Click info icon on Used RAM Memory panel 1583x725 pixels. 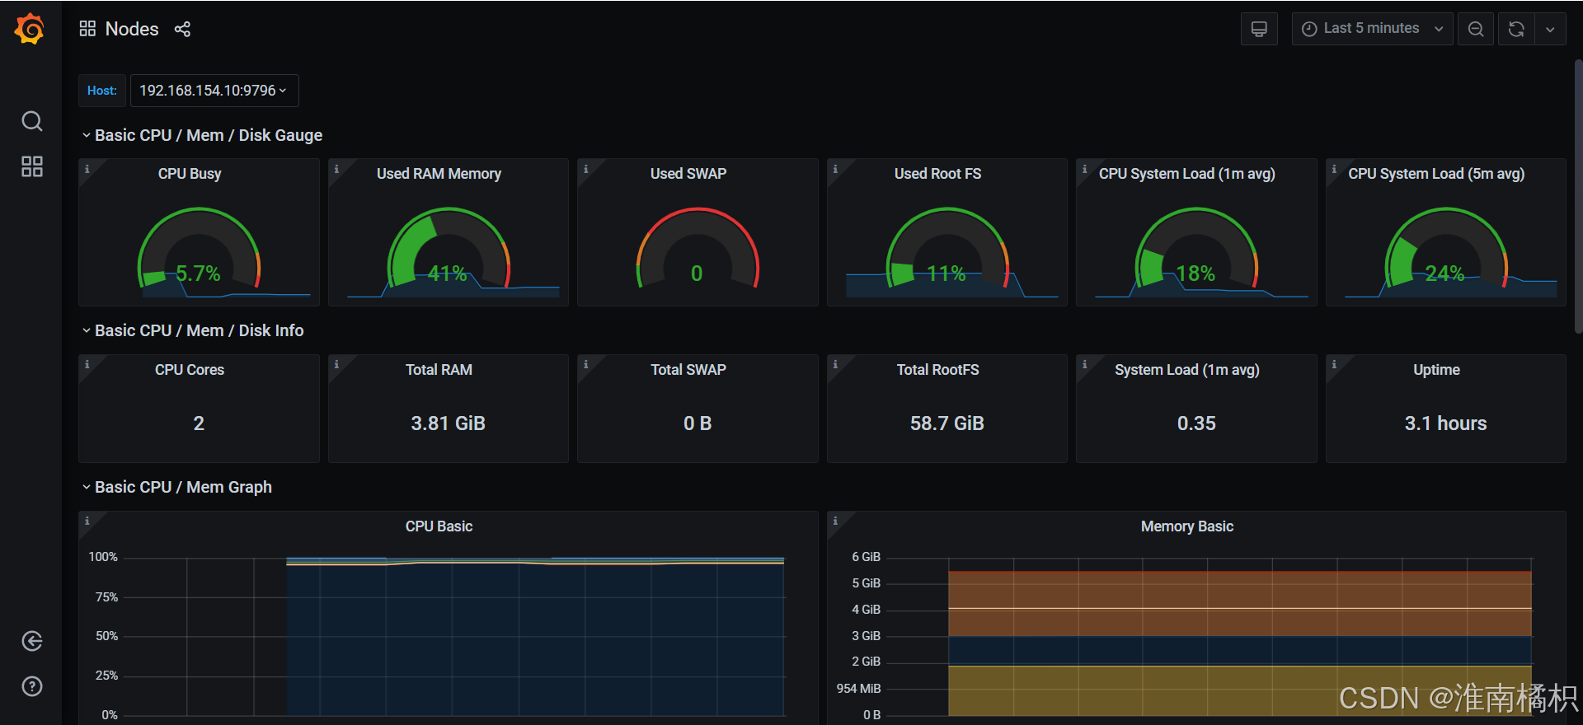pos(336,168)
